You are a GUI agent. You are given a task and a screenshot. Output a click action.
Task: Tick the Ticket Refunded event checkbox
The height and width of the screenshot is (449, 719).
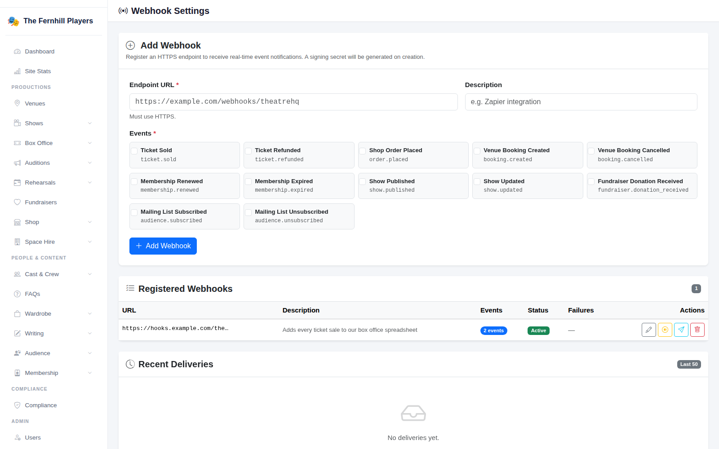(x=249, y=151)
